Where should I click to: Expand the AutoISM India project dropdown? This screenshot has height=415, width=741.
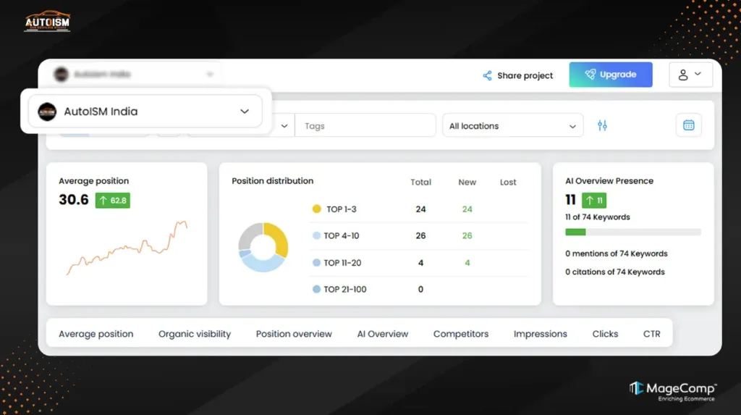[245, 112]
